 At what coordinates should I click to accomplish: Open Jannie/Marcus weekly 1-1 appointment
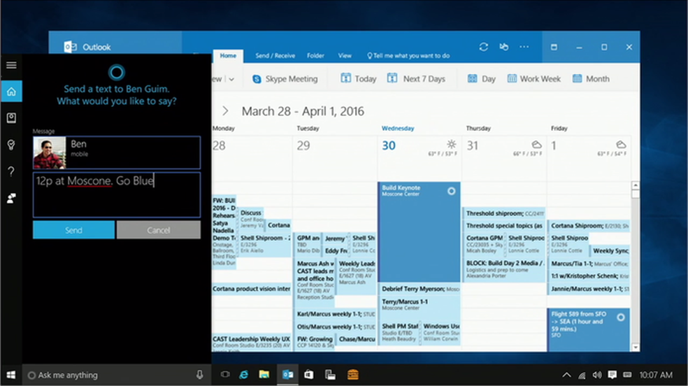(589, 289)
